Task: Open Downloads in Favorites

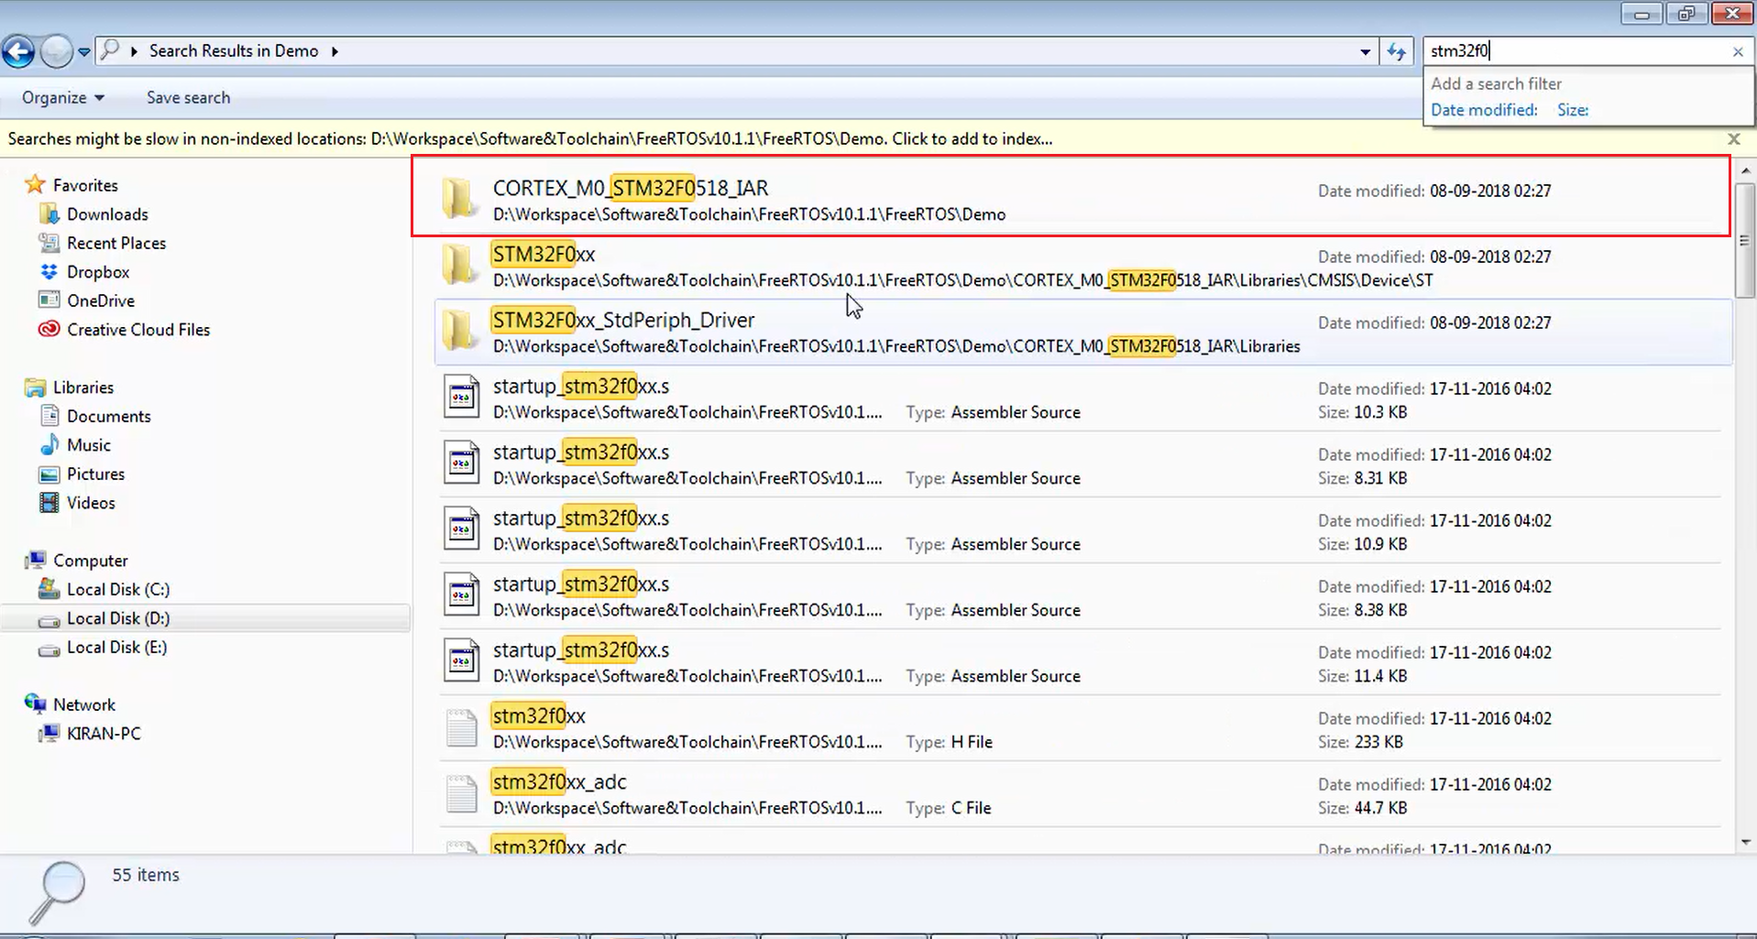Action: click(x=107, y=214)
